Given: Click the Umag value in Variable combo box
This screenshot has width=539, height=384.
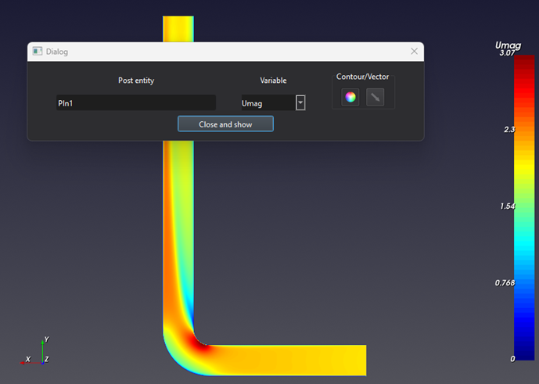Looking at the screenshot, I should 266,102.
